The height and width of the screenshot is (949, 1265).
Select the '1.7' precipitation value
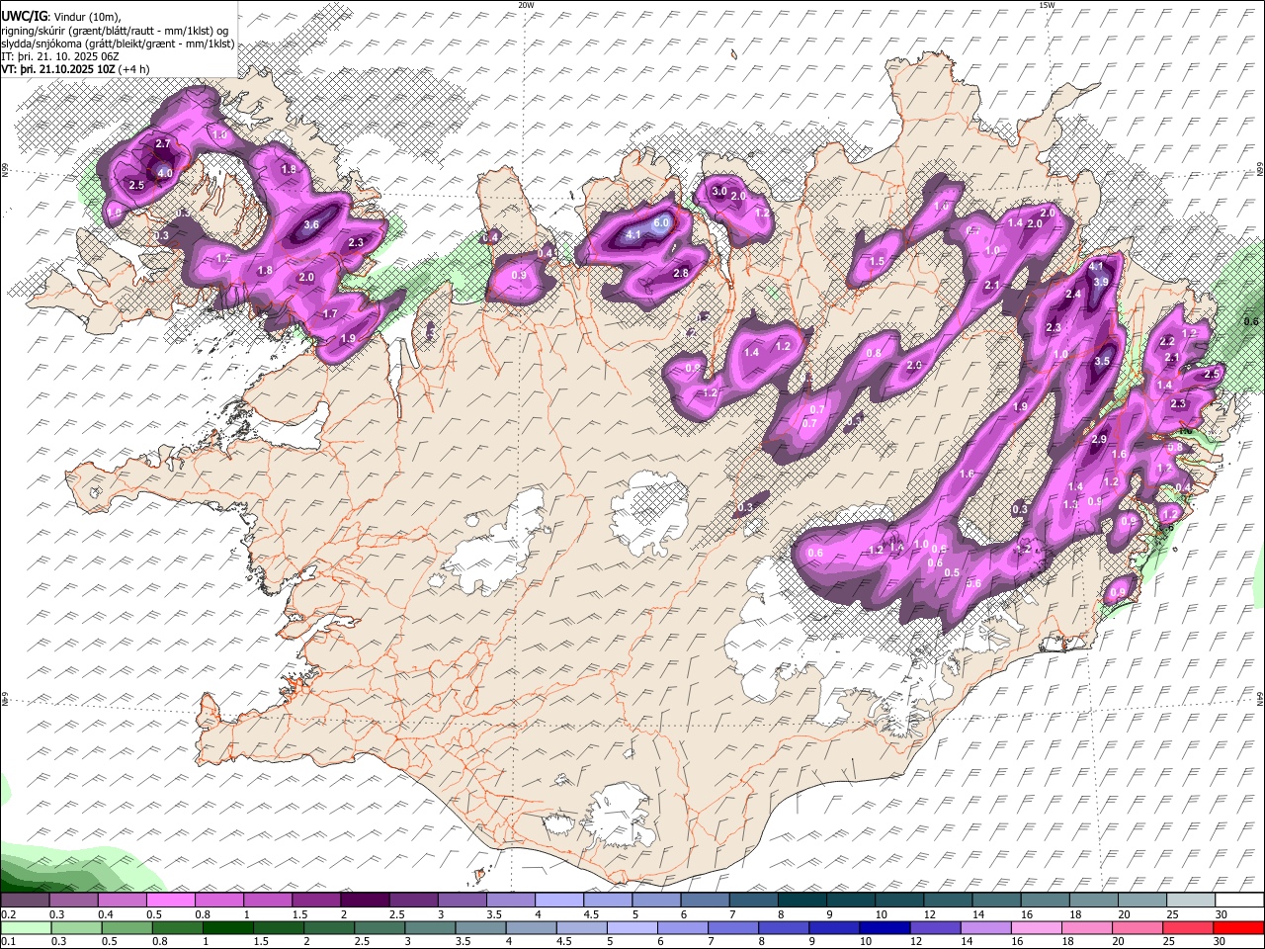coord(331,314)
